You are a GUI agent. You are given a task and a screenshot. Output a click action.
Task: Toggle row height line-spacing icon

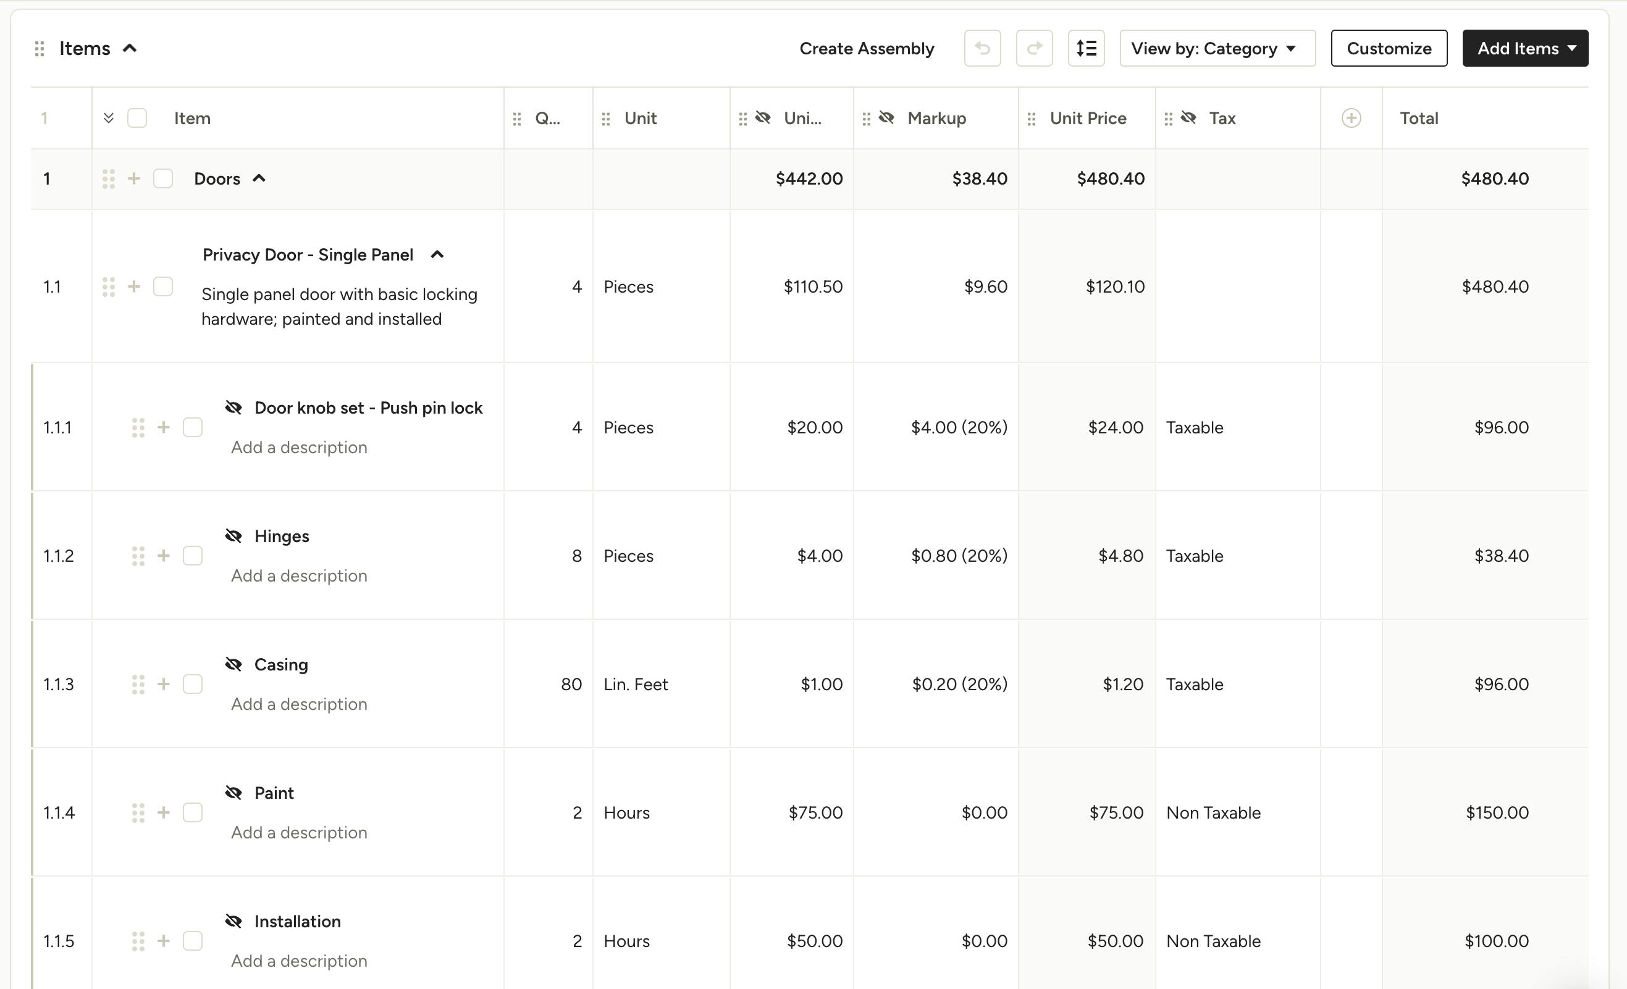click(1086, 48)
